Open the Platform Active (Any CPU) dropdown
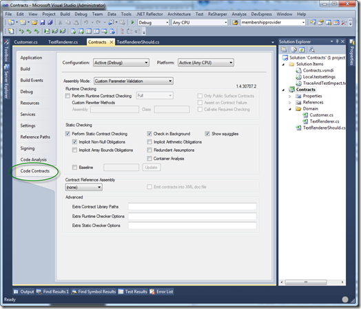The height and width of the screenshot is (309, 361). click(206, 63)
